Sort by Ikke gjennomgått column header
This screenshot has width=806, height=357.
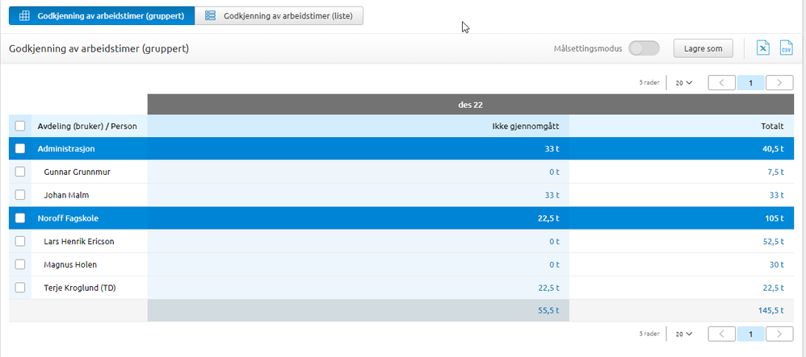[x=526, y=127]
